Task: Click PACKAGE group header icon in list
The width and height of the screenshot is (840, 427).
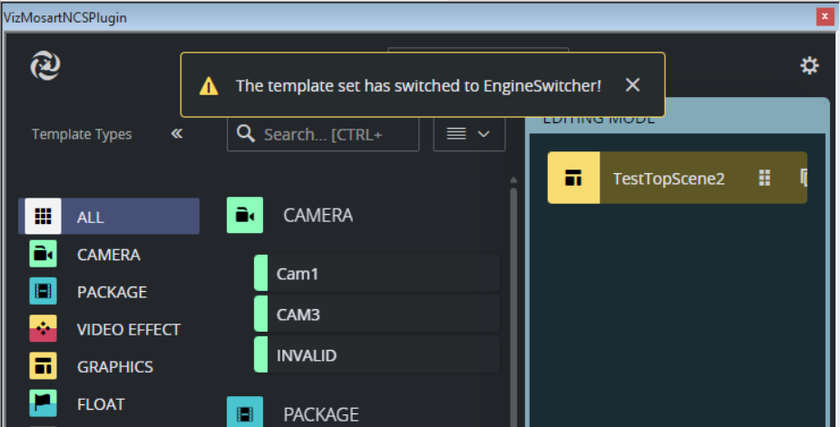Action: 245,412
